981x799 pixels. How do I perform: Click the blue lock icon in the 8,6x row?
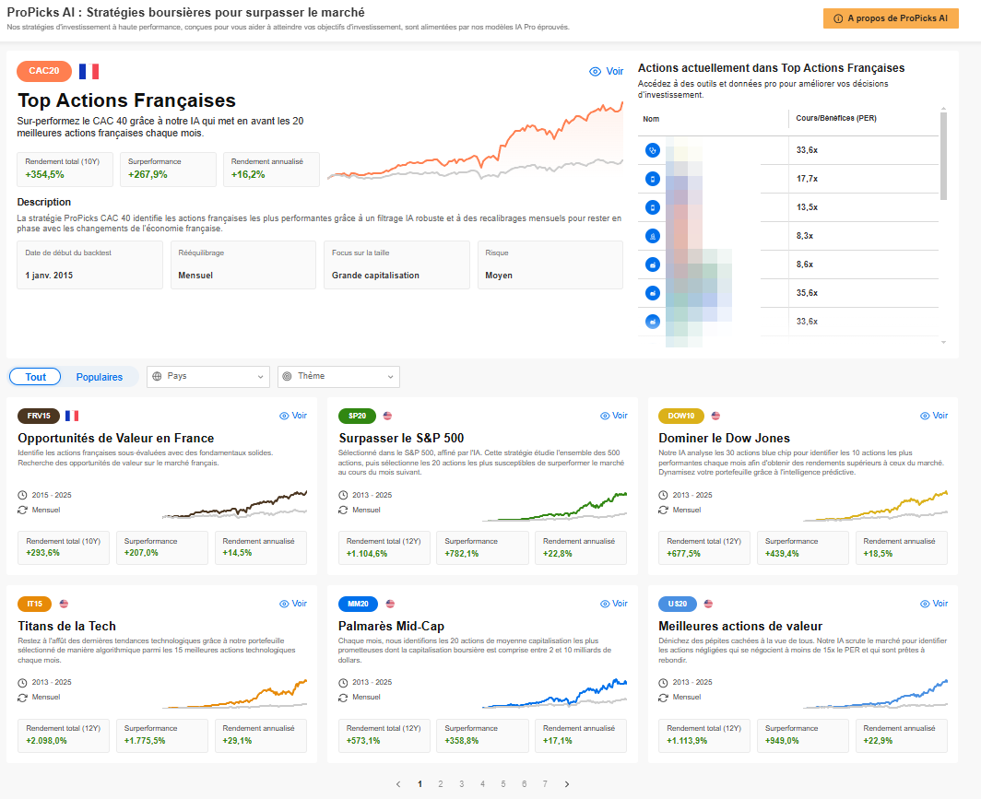click(x=653, y=264)
